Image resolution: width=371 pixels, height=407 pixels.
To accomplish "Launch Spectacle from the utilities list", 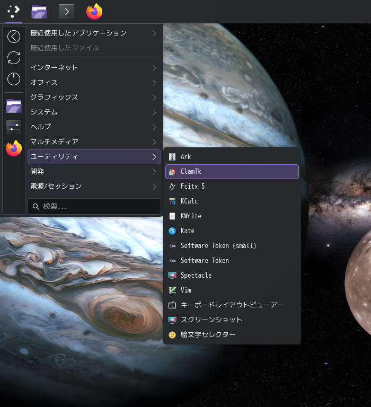I will click(232, 276).
